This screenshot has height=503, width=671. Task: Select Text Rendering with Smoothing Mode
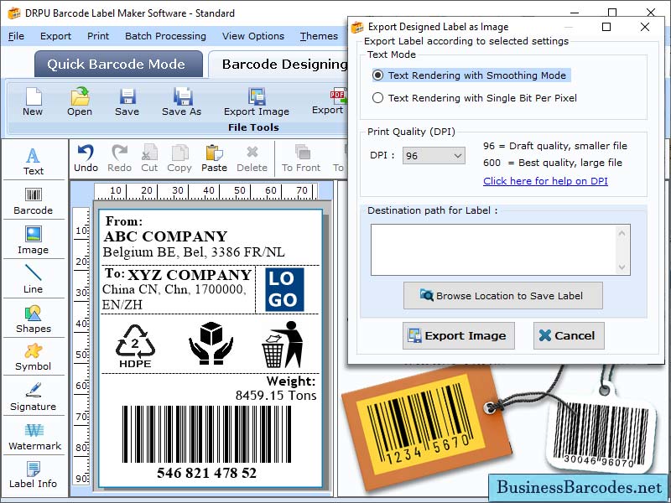click(380, 75)
